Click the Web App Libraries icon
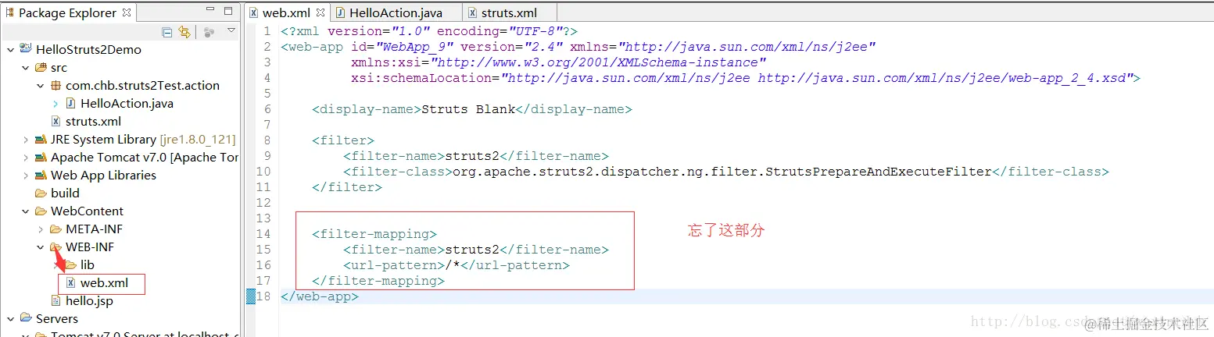The image size is (1214, 337). pos(41,176)
